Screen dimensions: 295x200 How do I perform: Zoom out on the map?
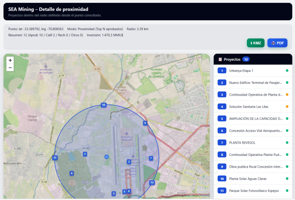(10, 68)
